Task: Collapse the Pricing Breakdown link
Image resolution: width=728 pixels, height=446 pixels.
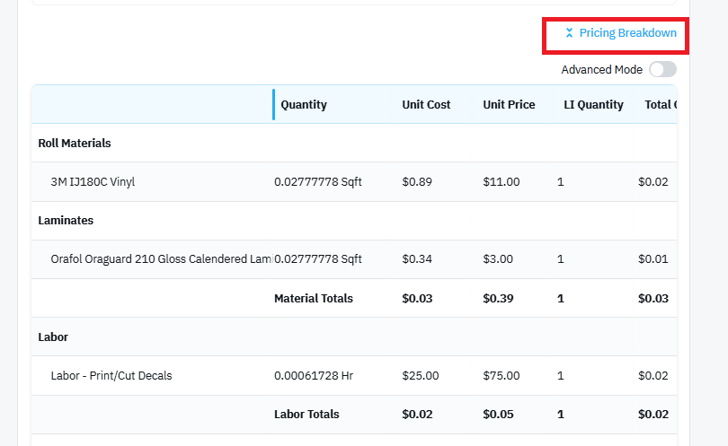Action: pos(621,33)
